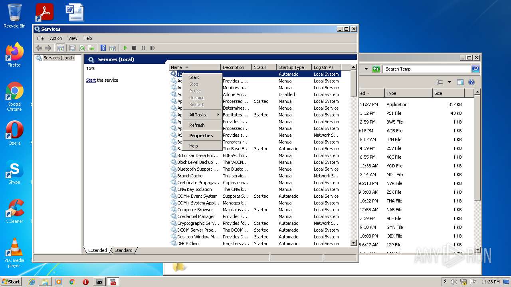
Task: Toggle the preview pane icon in Explorer
Action: 460,82
